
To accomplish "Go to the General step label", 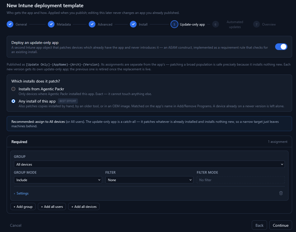I will (x=21, y=24).
